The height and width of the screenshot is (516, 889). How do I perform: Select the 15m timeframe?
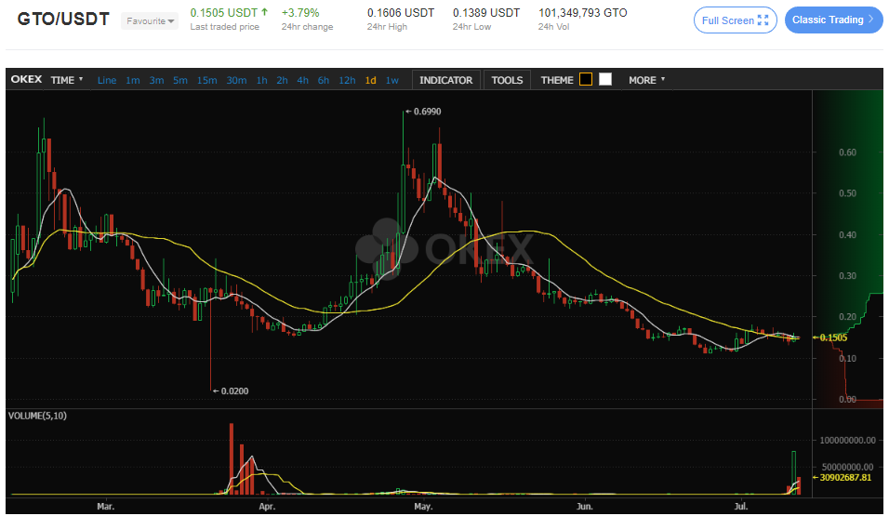click(207, 80)
